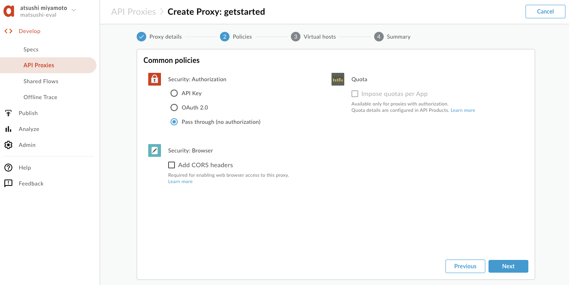Click the Policies step label

(x=242, y=37)
